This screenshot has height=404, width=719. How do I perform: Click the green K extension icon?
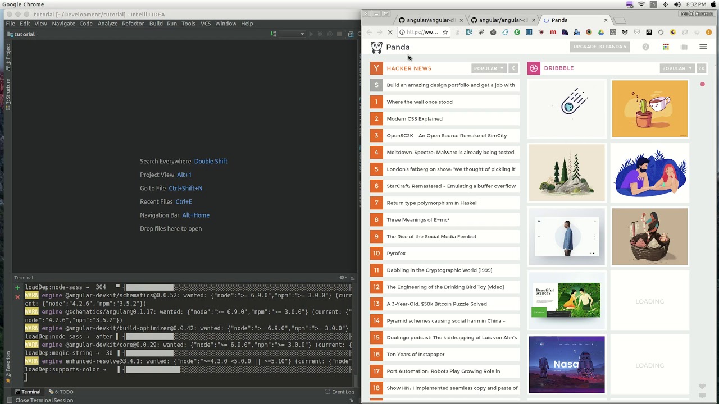(517, 33)
